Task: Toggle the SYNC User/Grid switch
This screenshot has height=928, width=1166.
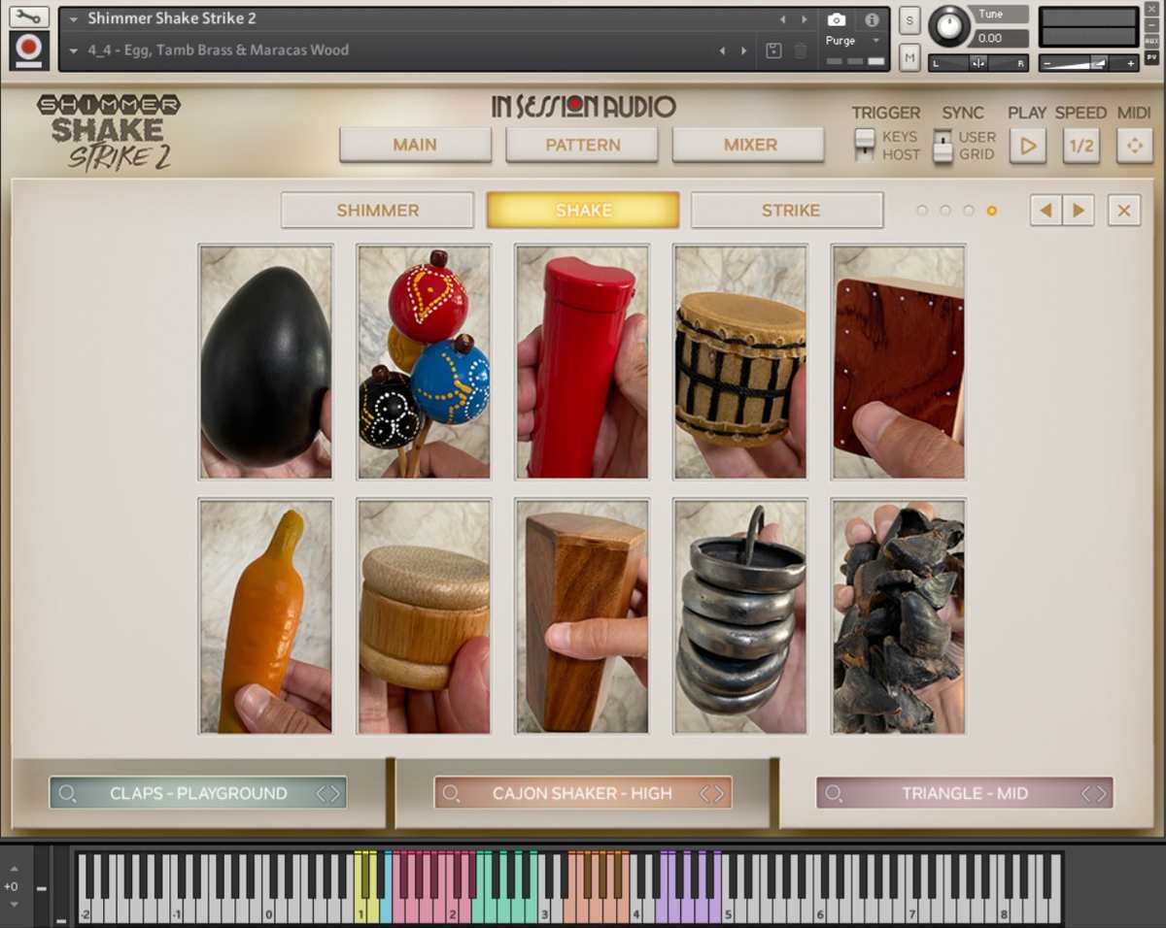Action: coord(943,146)
